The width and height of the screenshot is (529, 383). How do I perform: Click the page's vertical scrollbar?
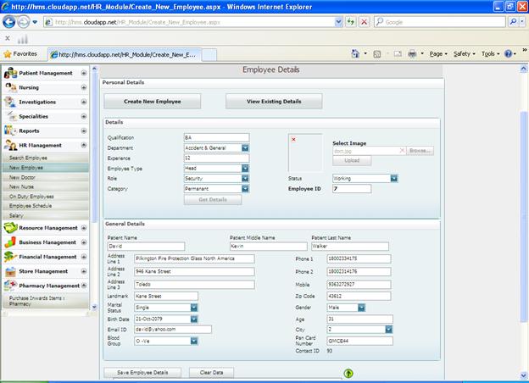(523, 212)
